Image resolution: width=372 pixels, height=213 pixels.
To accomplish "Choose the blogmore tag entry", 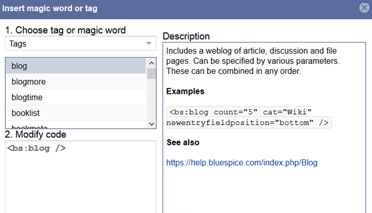I will 75,81.
